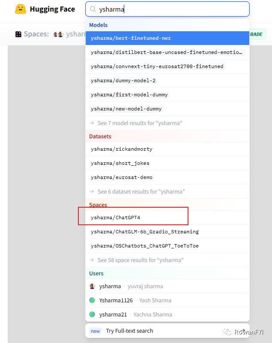Click arrow beside 7 model results

(92, 123)
